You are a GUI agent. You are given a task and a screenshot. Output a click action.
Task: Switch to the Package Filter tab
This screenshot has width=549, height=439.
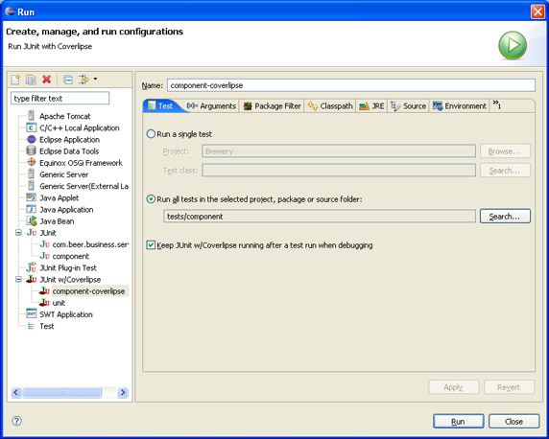coord(272,106)
